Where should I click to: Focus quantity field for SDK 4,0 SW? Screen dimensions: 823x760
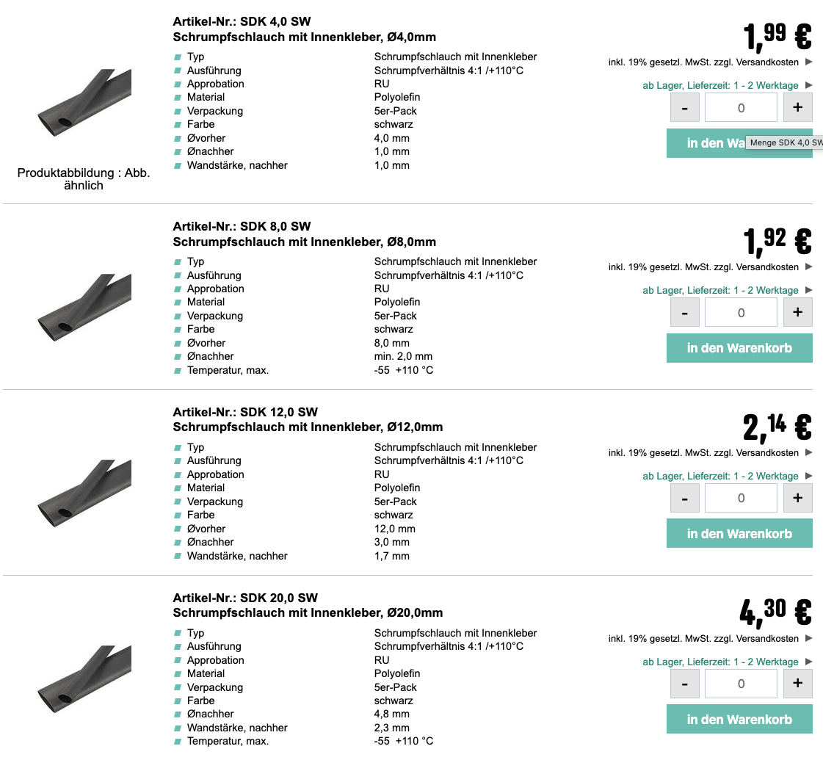tap(741, 108)
